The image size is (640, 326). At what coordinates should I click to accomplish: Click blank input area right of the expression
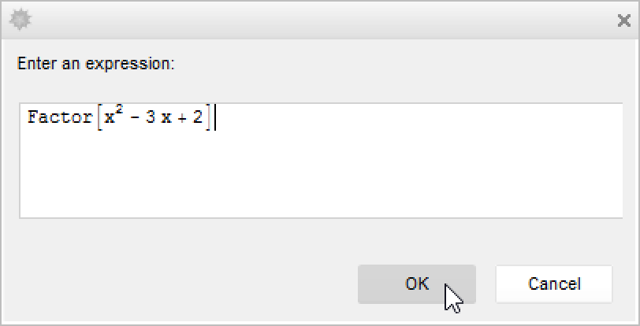418,118
